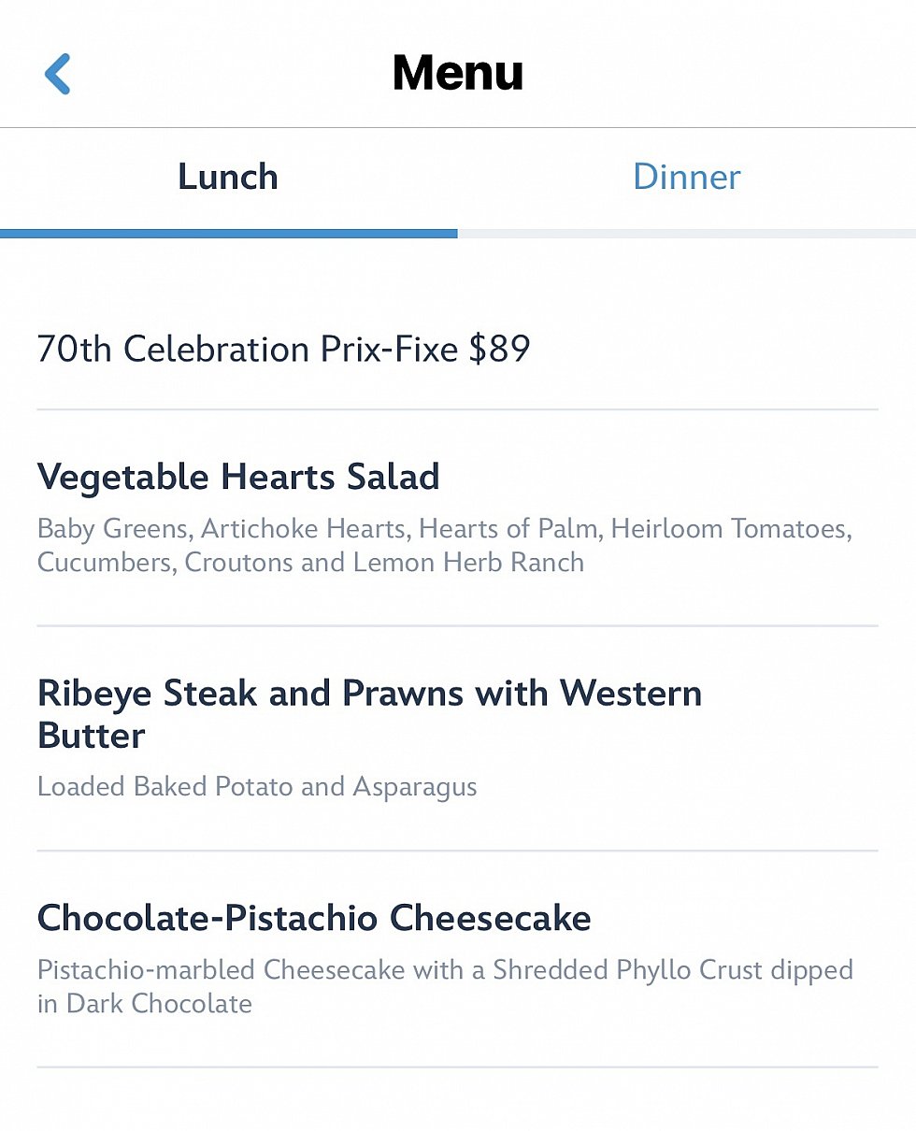Select the Lunch tab

pyautogui.click(x=228, y=177)
